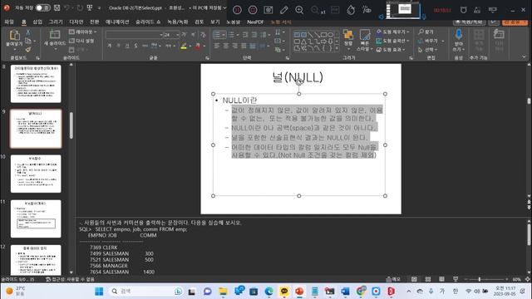The image size is (532, 299).
Task: Open the font name dropdown
Action: [x=161, y=35]
